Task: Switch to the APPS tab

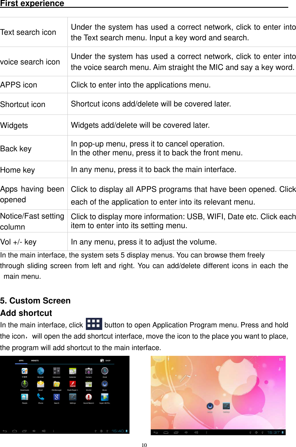Action: pos(21,360)
